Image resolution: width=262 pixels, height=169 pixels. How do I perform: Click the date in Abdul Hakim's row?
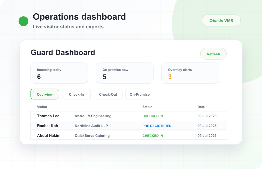tap(207, 136)
